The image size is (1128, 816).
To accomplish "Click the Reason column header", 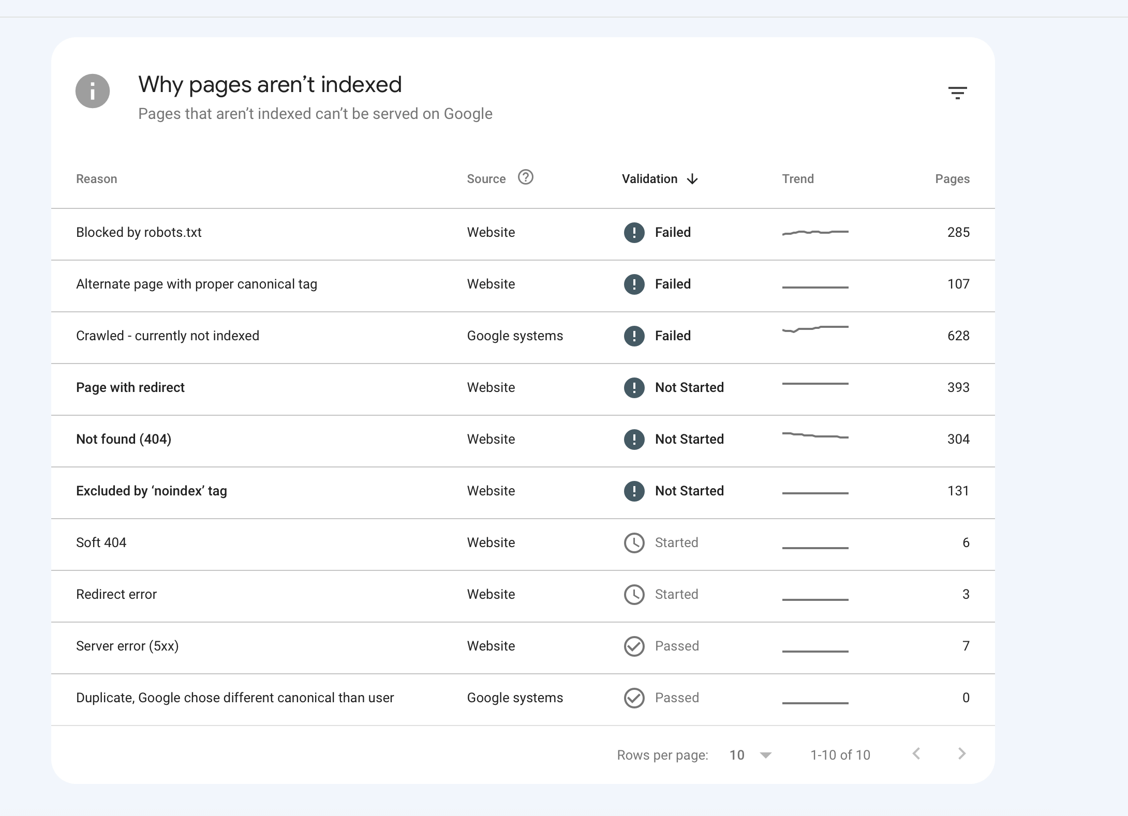I will pyautogui.click(x=97, y=179).
